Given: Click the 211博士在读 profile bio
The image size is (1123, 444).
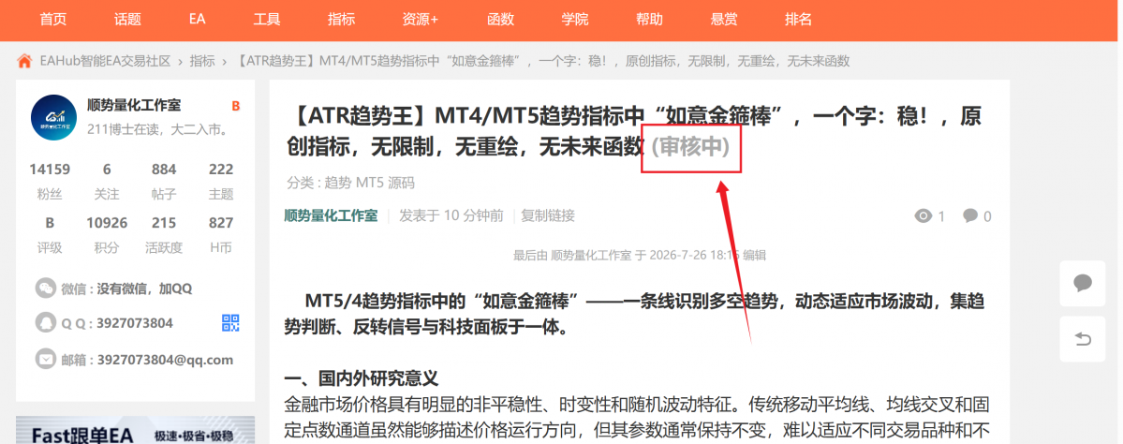Looking at the screenshot, I should (157, 129).
